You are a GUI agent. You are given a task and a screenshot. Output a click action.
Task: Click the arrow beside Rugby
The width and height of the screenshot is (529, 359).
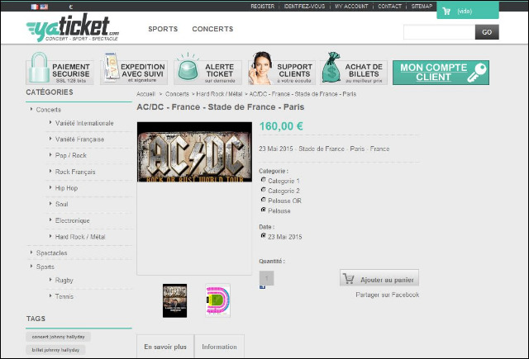click(50, 280)
